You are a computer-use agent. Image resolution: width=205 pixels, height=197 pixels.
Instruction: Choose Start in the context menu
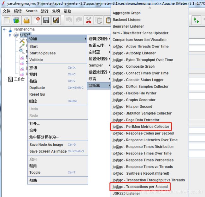pyautogui.click(x=57, y=46)
